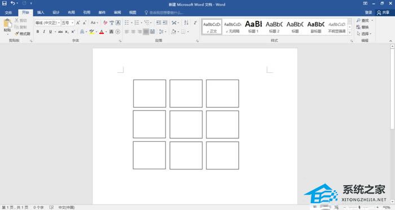The width and height of the screenshot is (395, 210).
Task: Click the Tell me search box
Action: point(164,12)
